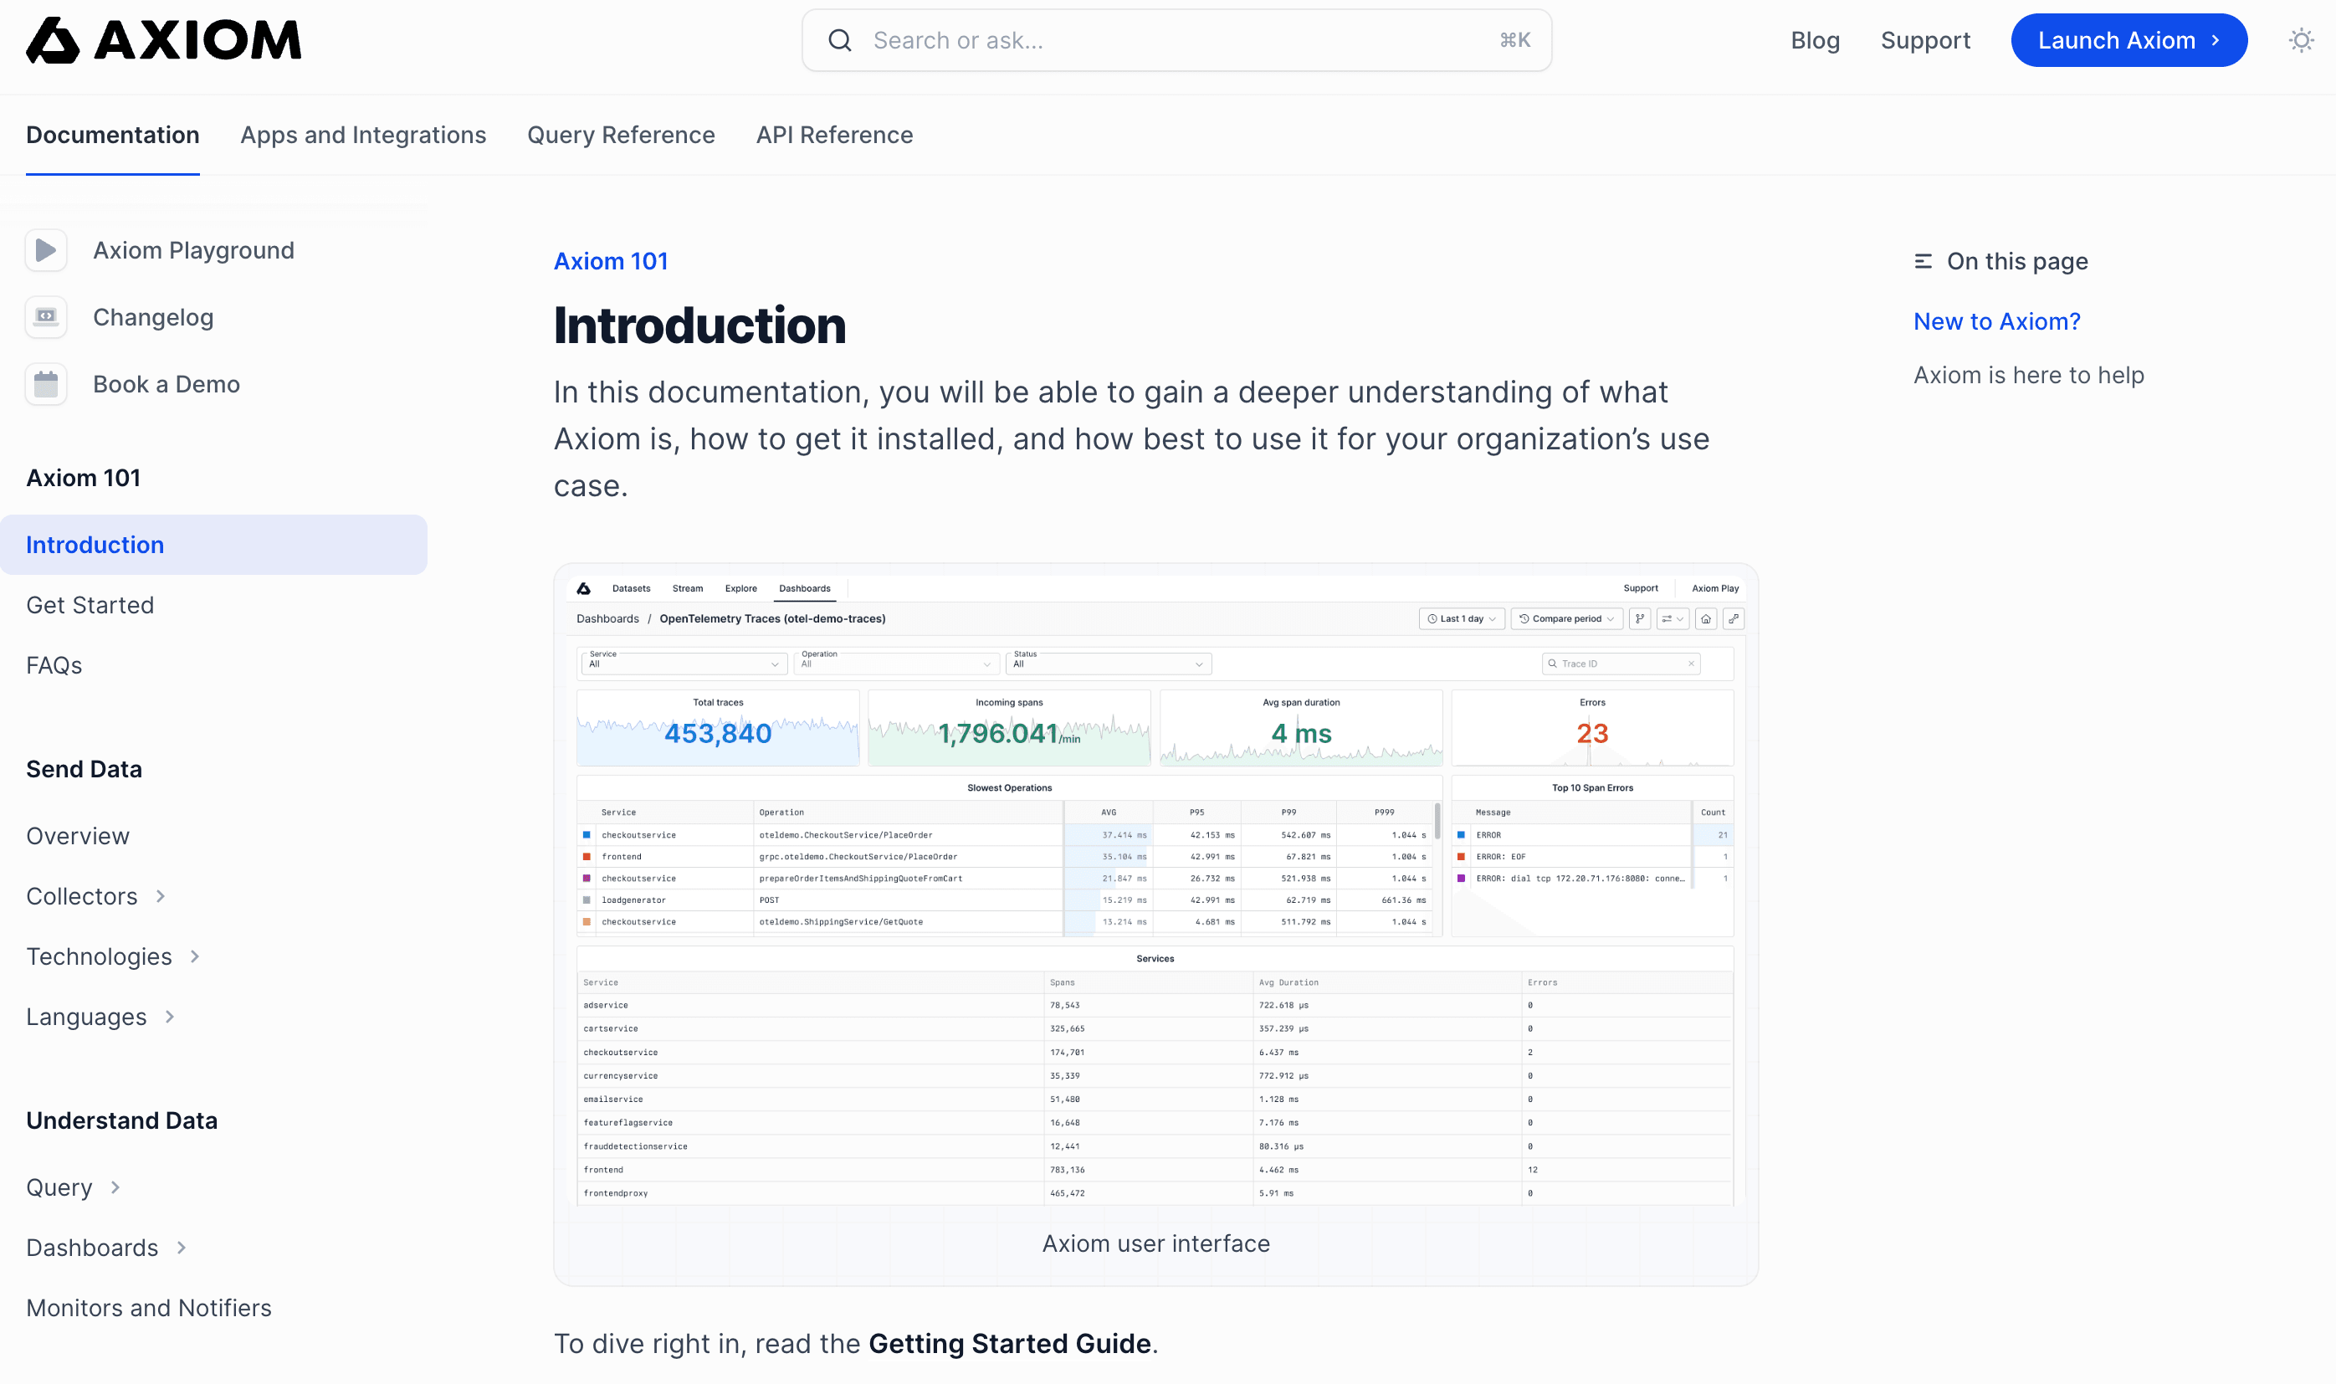Click the Avg span duration 4 ms card
The height and width of the screenshot is (1384, 2336).
click(1301, 727)
